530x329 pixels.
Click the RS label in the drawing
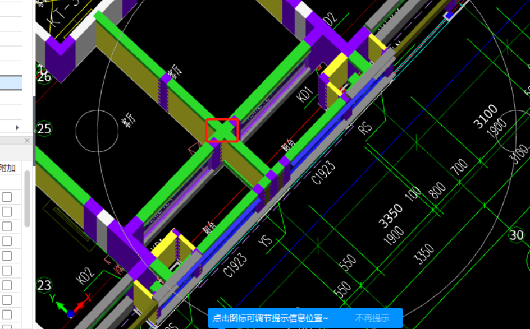point(365,128)
